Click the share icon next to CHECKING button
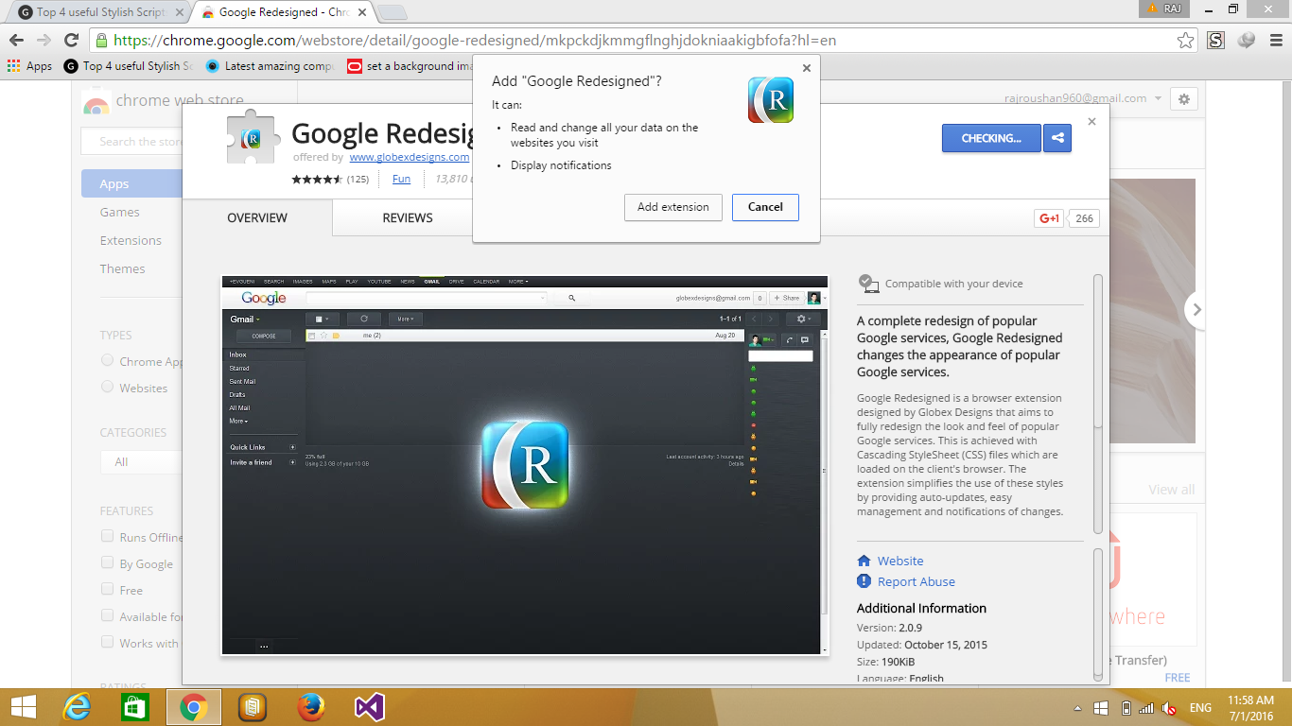 pos(1056,138)
